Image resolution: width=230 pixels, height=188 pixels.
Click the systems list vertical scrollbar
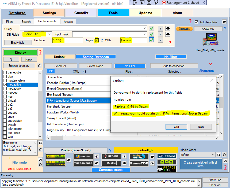pos(40,104)
